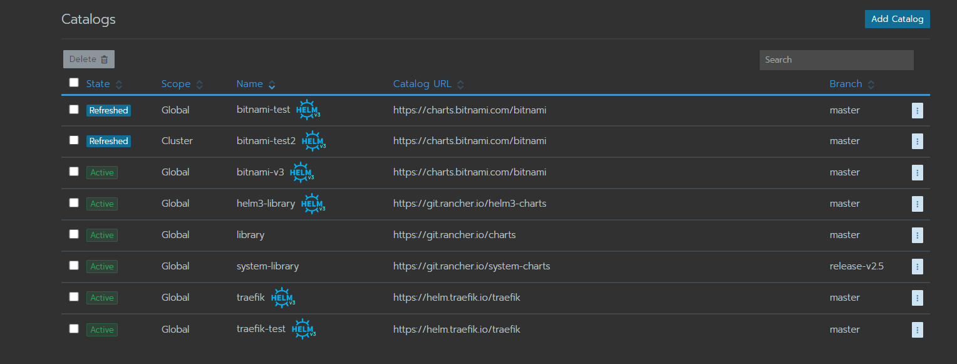Click the trash icon on the Delete button
Viewport: 957px width, 364px height.
point(103,59)
